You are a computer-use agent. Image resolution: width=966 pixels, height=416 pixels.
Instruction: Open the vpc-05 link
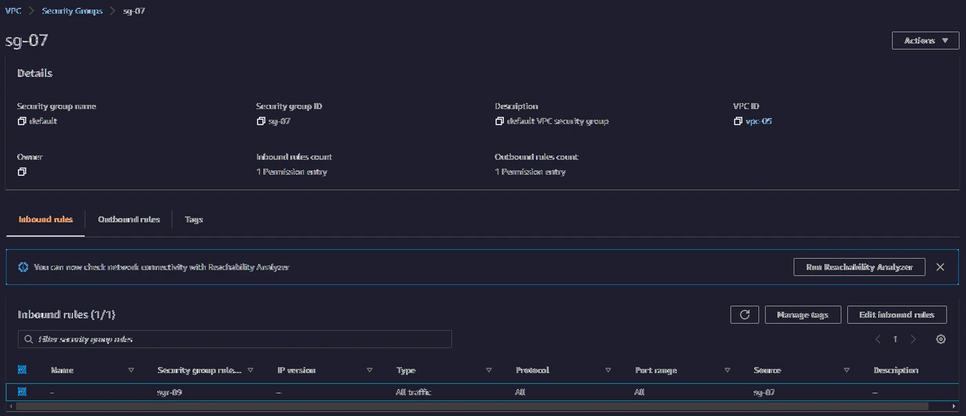pos(759,121)
